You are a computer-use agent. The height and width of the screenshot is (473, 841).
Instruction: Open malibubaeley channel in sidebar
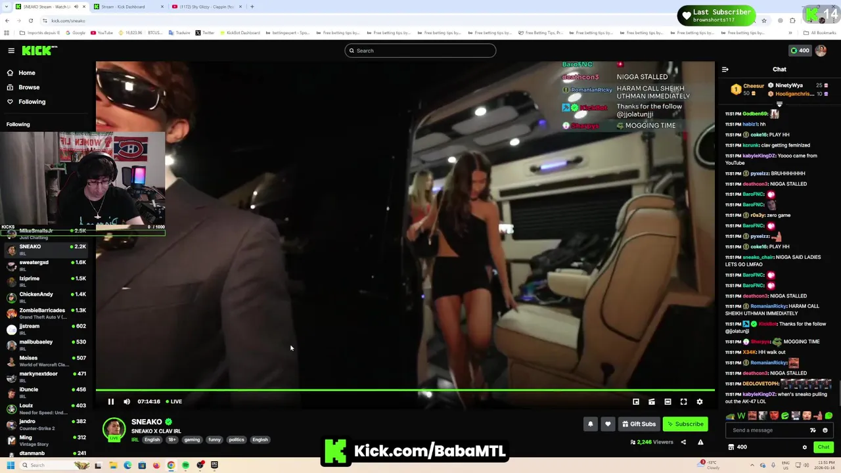pyautogui.click(x=46, y=345)
